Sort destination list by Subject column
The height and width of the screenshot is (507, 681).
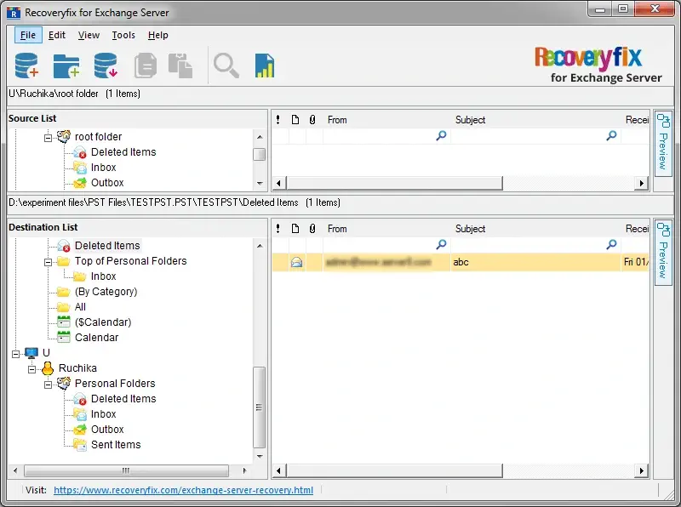[470, 229]
